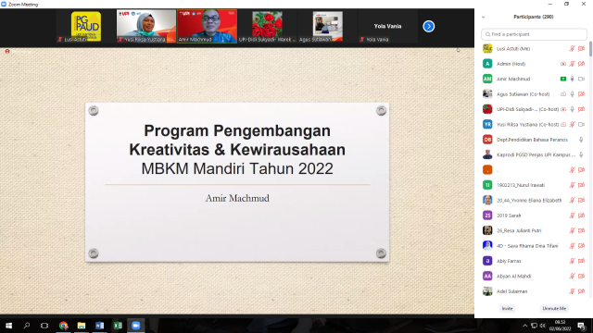Click the participants list scrollbar
This screenshot has width=593, height=333.
[590, 49]
